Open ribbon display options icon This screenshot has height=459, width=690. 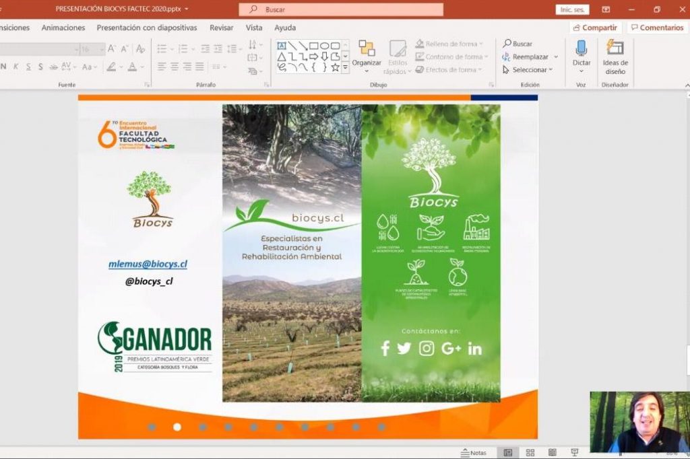(606, 9)
